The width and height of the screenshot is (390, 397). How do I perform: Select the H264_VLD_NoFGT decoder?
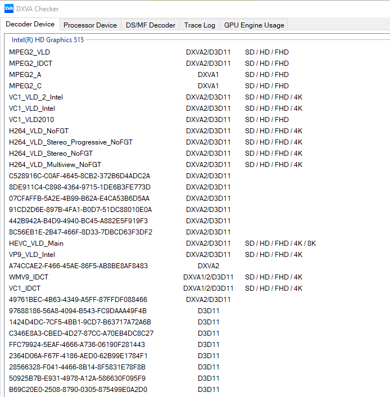coord(39,131)
